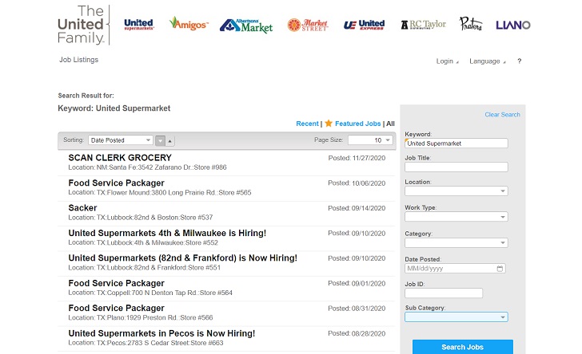This screenshot has height=354, width=582.
Task: Click the Pecos Store #663 location text
Action: (145, 343)
